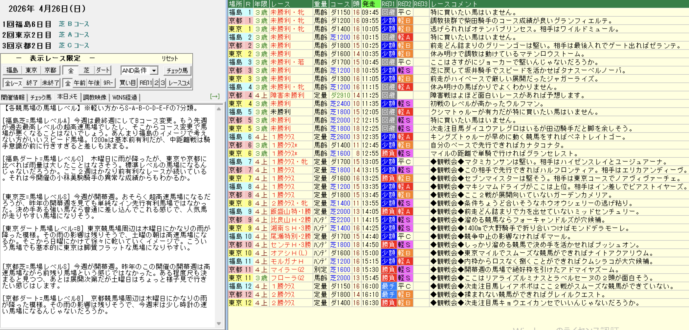Click the scroll down arrow in the memo panel
Image resolution: width=689 pixels, height=330 pixels.
219,323
